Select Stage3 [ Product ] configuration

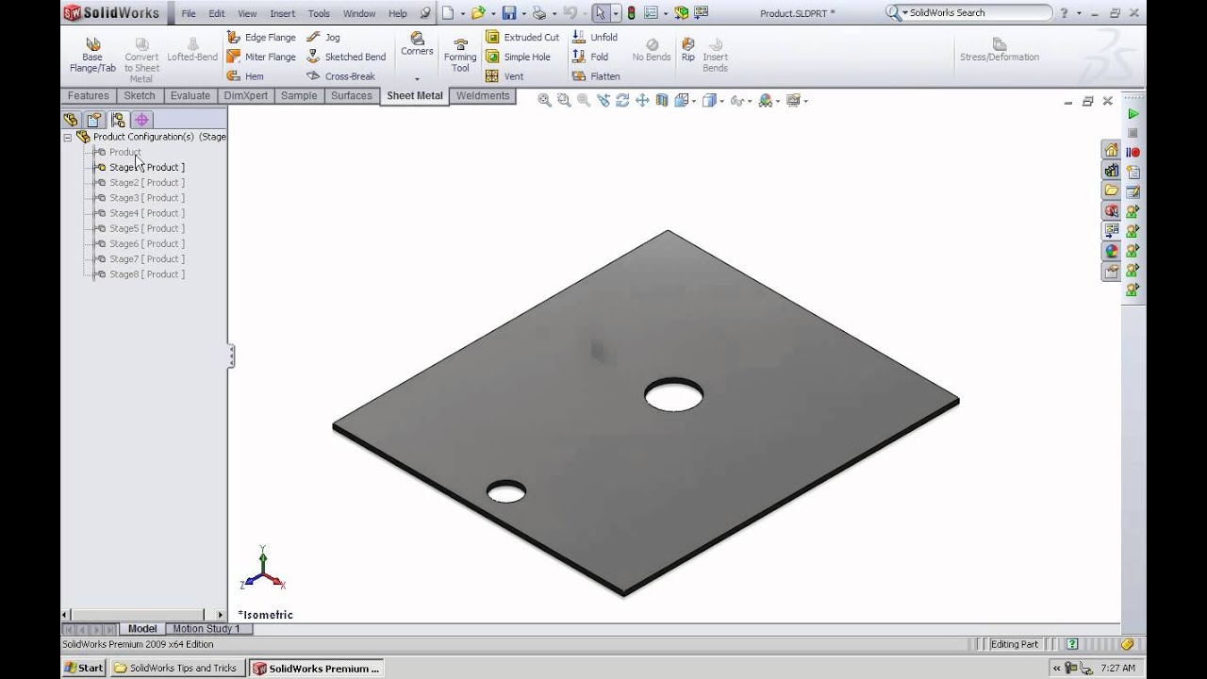(147, 198)
